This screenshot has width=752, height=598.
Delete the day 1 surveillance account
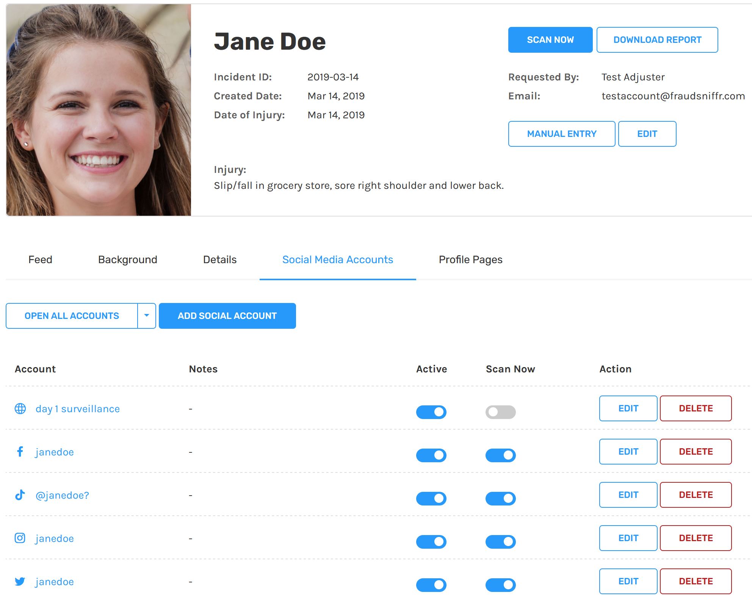(696, 408)
